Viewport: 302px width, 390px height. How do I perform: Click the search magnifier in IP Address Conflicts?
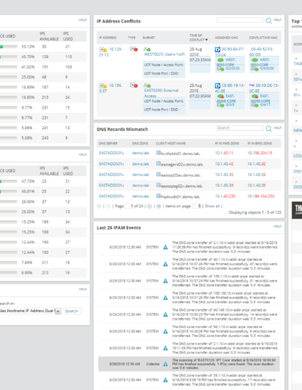click(269, 20)
